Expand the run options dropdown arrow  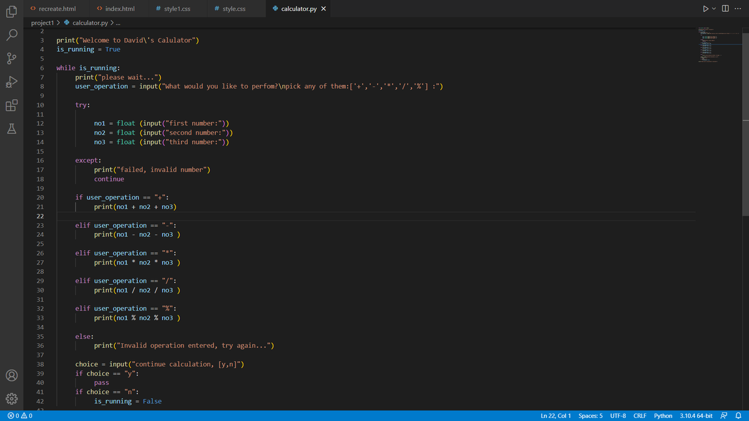714,9
